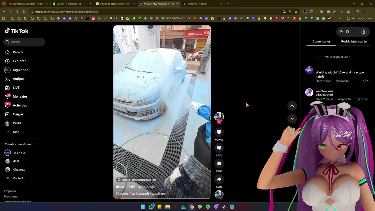This screenshot has height=211, width=375.
Task: Open the SUB bookmark
Action: pyautogui.click(x=114, y=18)
